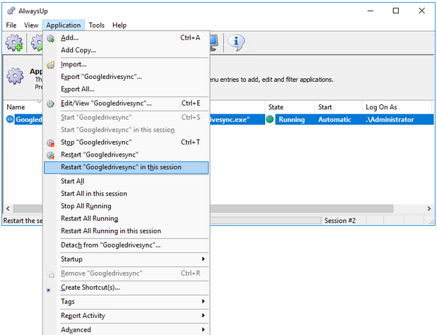Sort by the Log On As column header

click(397, 107)
